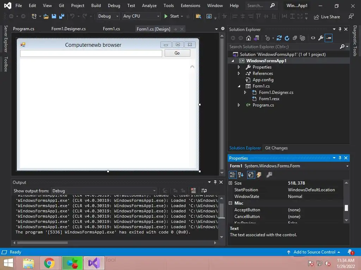Click Add to Source Control
Image resolution: width=361 pixels, height=270 pixels.
pos(314,252)
